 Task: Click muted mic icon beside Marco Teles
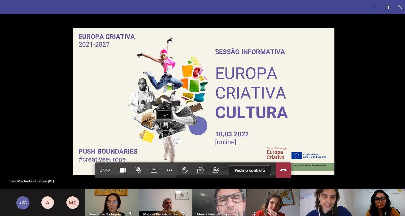coord(237,214)
